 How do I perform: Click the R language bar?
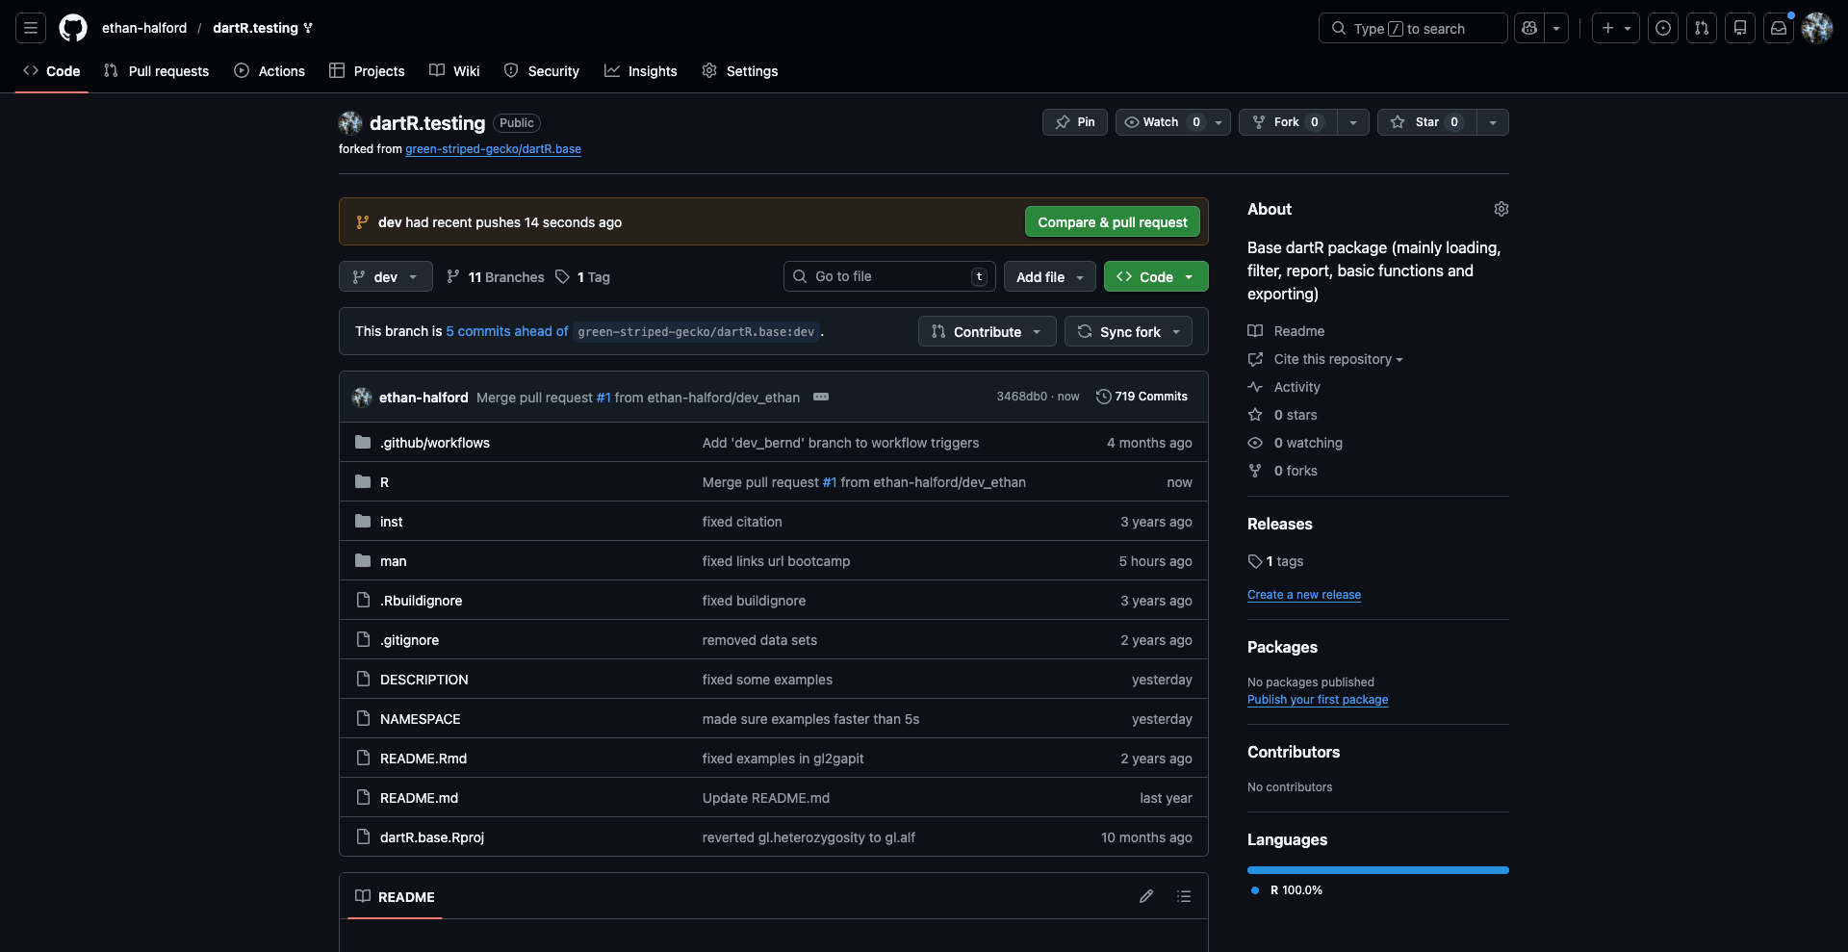click(x=1377, y=870)
